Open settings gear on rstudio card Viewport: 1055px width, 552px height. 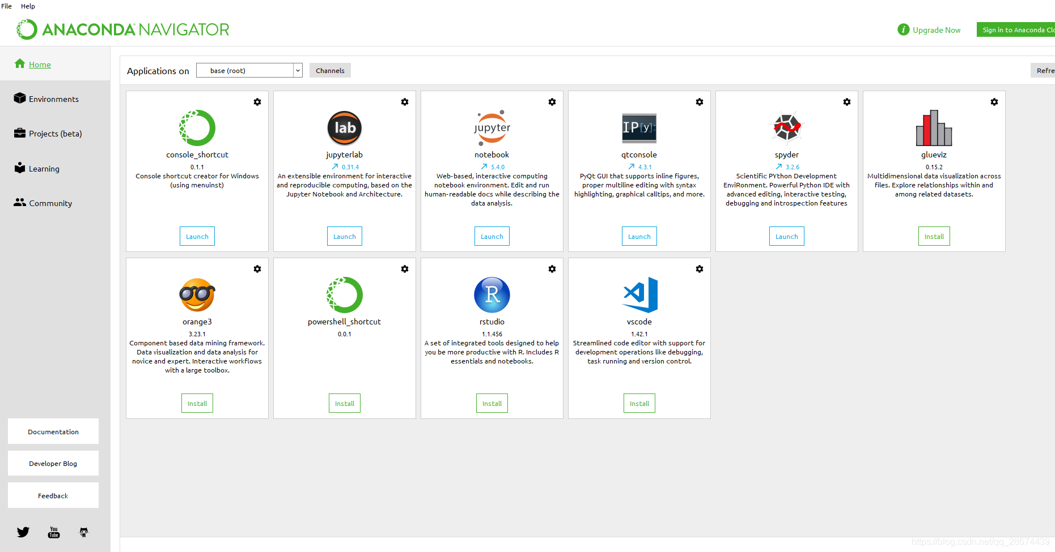[x=552, y=269]
